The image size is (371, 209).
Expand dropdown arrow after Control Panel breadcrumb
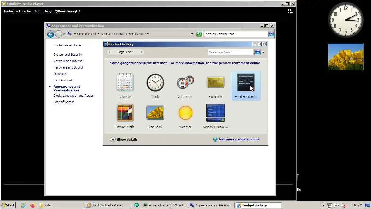click(98, 34)
